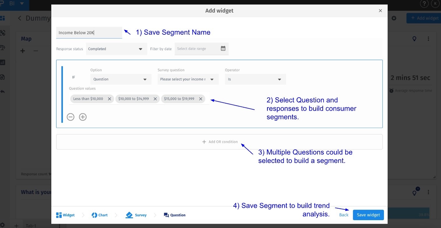Open the help question mark icon

point(424,4)
